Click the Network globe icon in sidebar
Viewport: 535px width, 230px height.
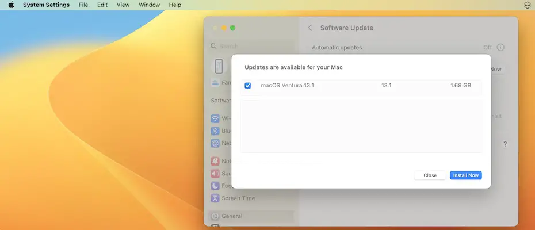pos(215,143)
